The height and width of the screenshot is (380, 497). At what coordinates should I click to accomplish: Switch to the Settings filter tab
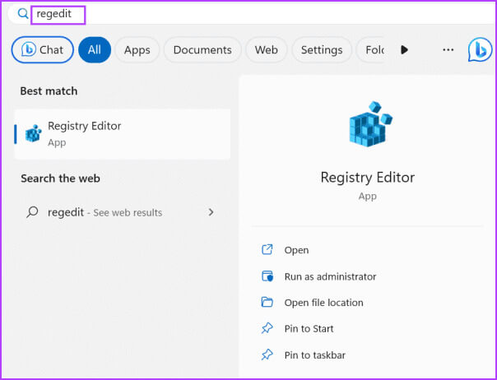click(322, 49)
